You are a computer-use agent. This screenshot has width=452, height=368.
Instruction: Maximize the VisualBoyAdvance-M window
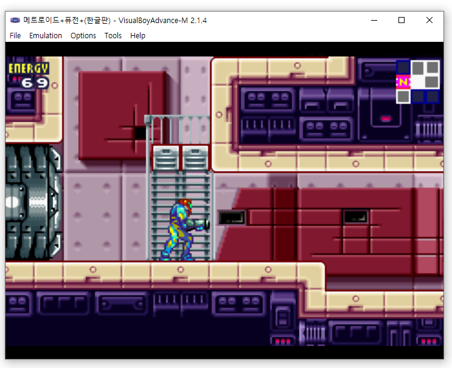click(x=402, y=20)
